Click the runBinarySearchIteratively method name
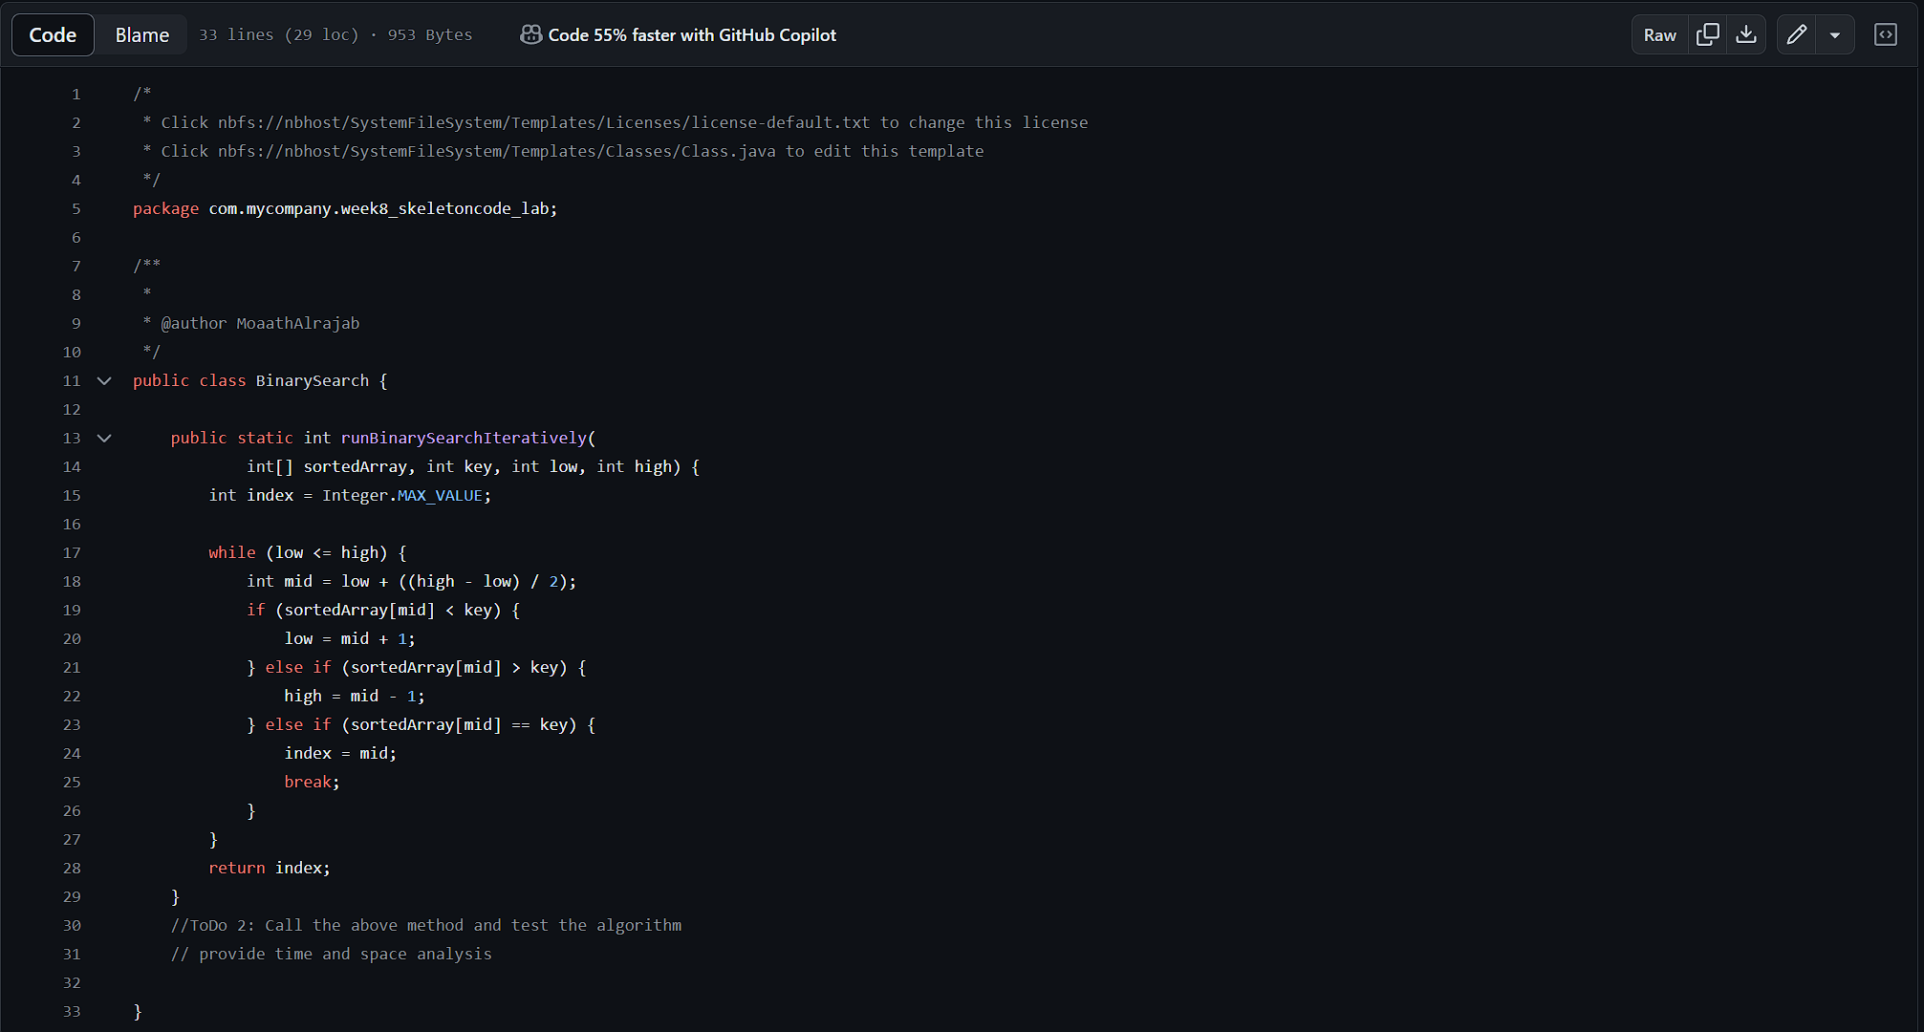The height and width of the screenshot is (1032, 1924). point(464,438)
